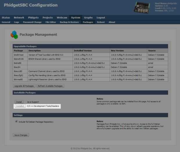Click the PhidgetSBC Configuration title
Viewport: 180px width, 152px height.
(31, 5)
